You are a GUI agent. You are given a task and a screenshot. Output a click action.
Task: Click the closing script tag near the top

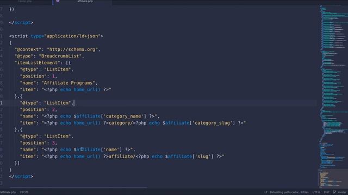click(x=21, y=23)
